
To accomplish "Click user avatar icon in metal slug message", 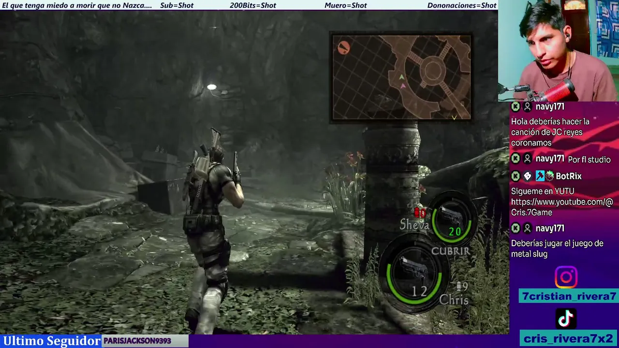I will point(528,228).
